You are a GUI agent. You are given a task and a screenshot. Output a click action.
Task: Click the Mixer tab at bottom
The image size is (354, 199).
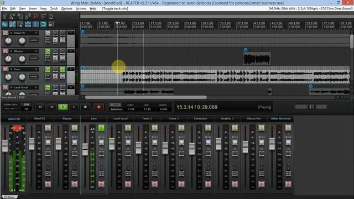10,197
